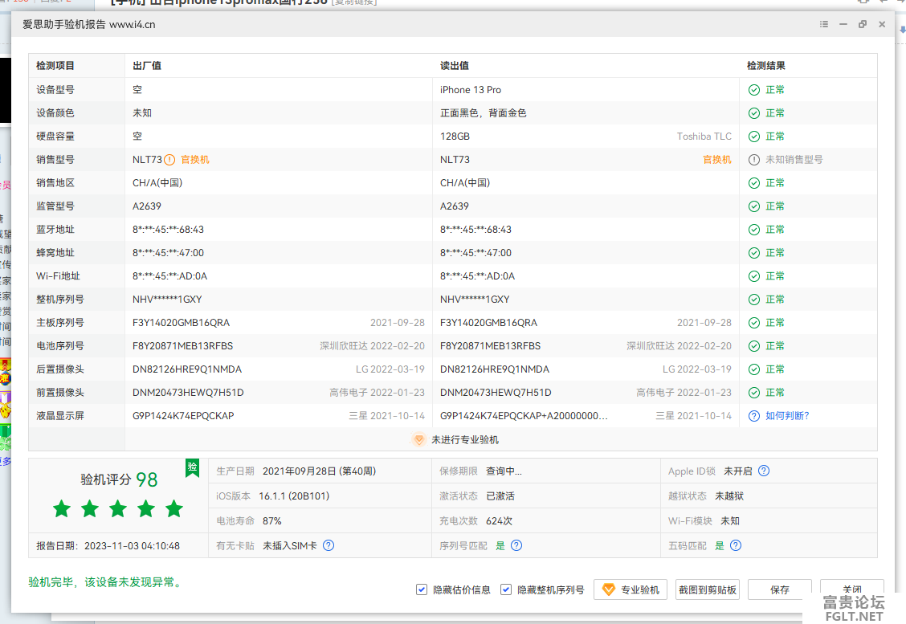Viewport: 906px width, 624px height.
Task: Click the 128GB storage value
Action: 455,137
